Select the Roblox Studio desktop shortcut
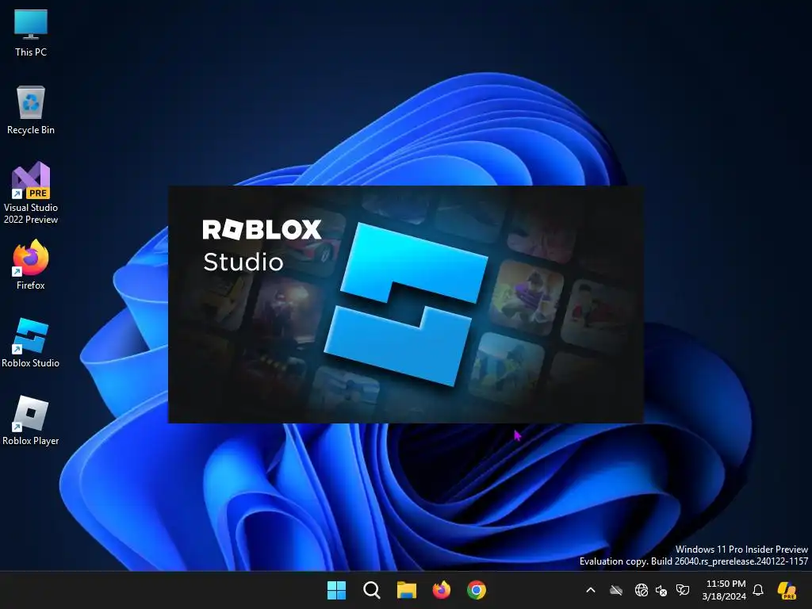The height and width of the screenshot is (609, 812). (x=31, y=343)
